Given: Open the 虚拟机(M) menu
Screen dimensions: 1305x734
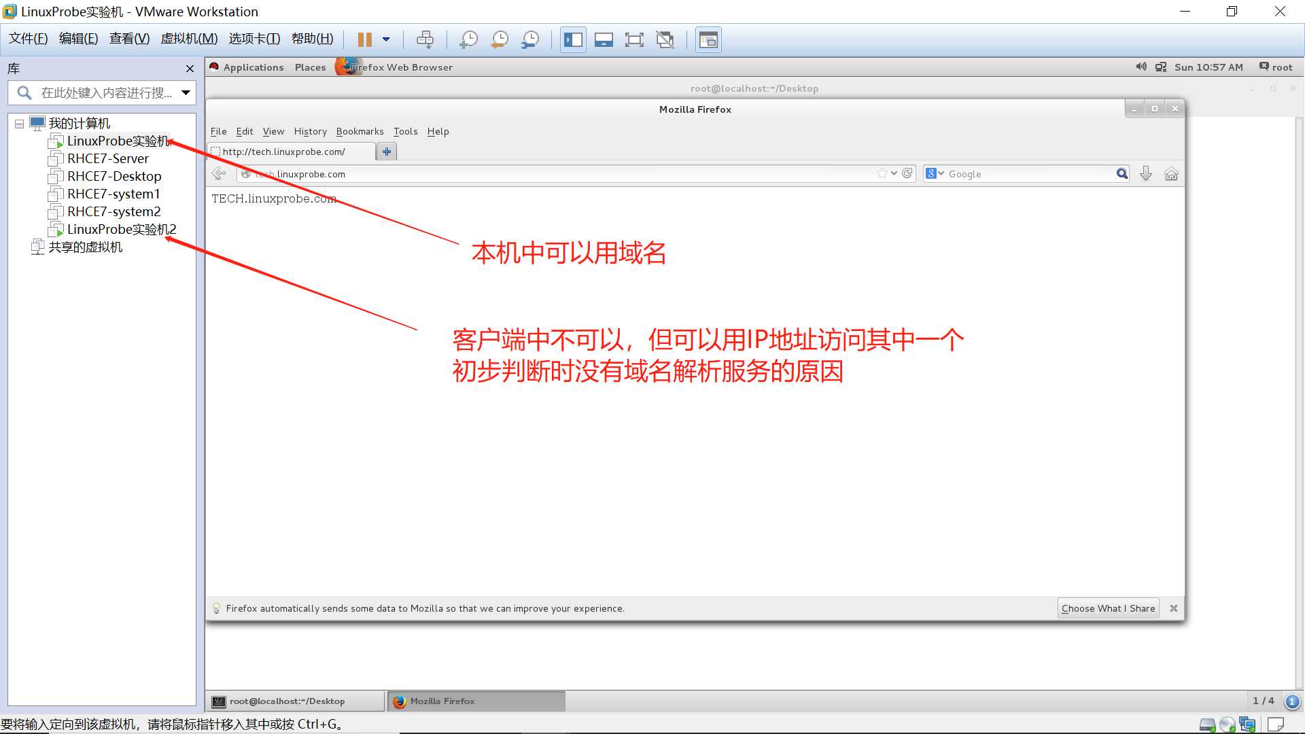Looking at the screenshot, I should pos(189,39).
